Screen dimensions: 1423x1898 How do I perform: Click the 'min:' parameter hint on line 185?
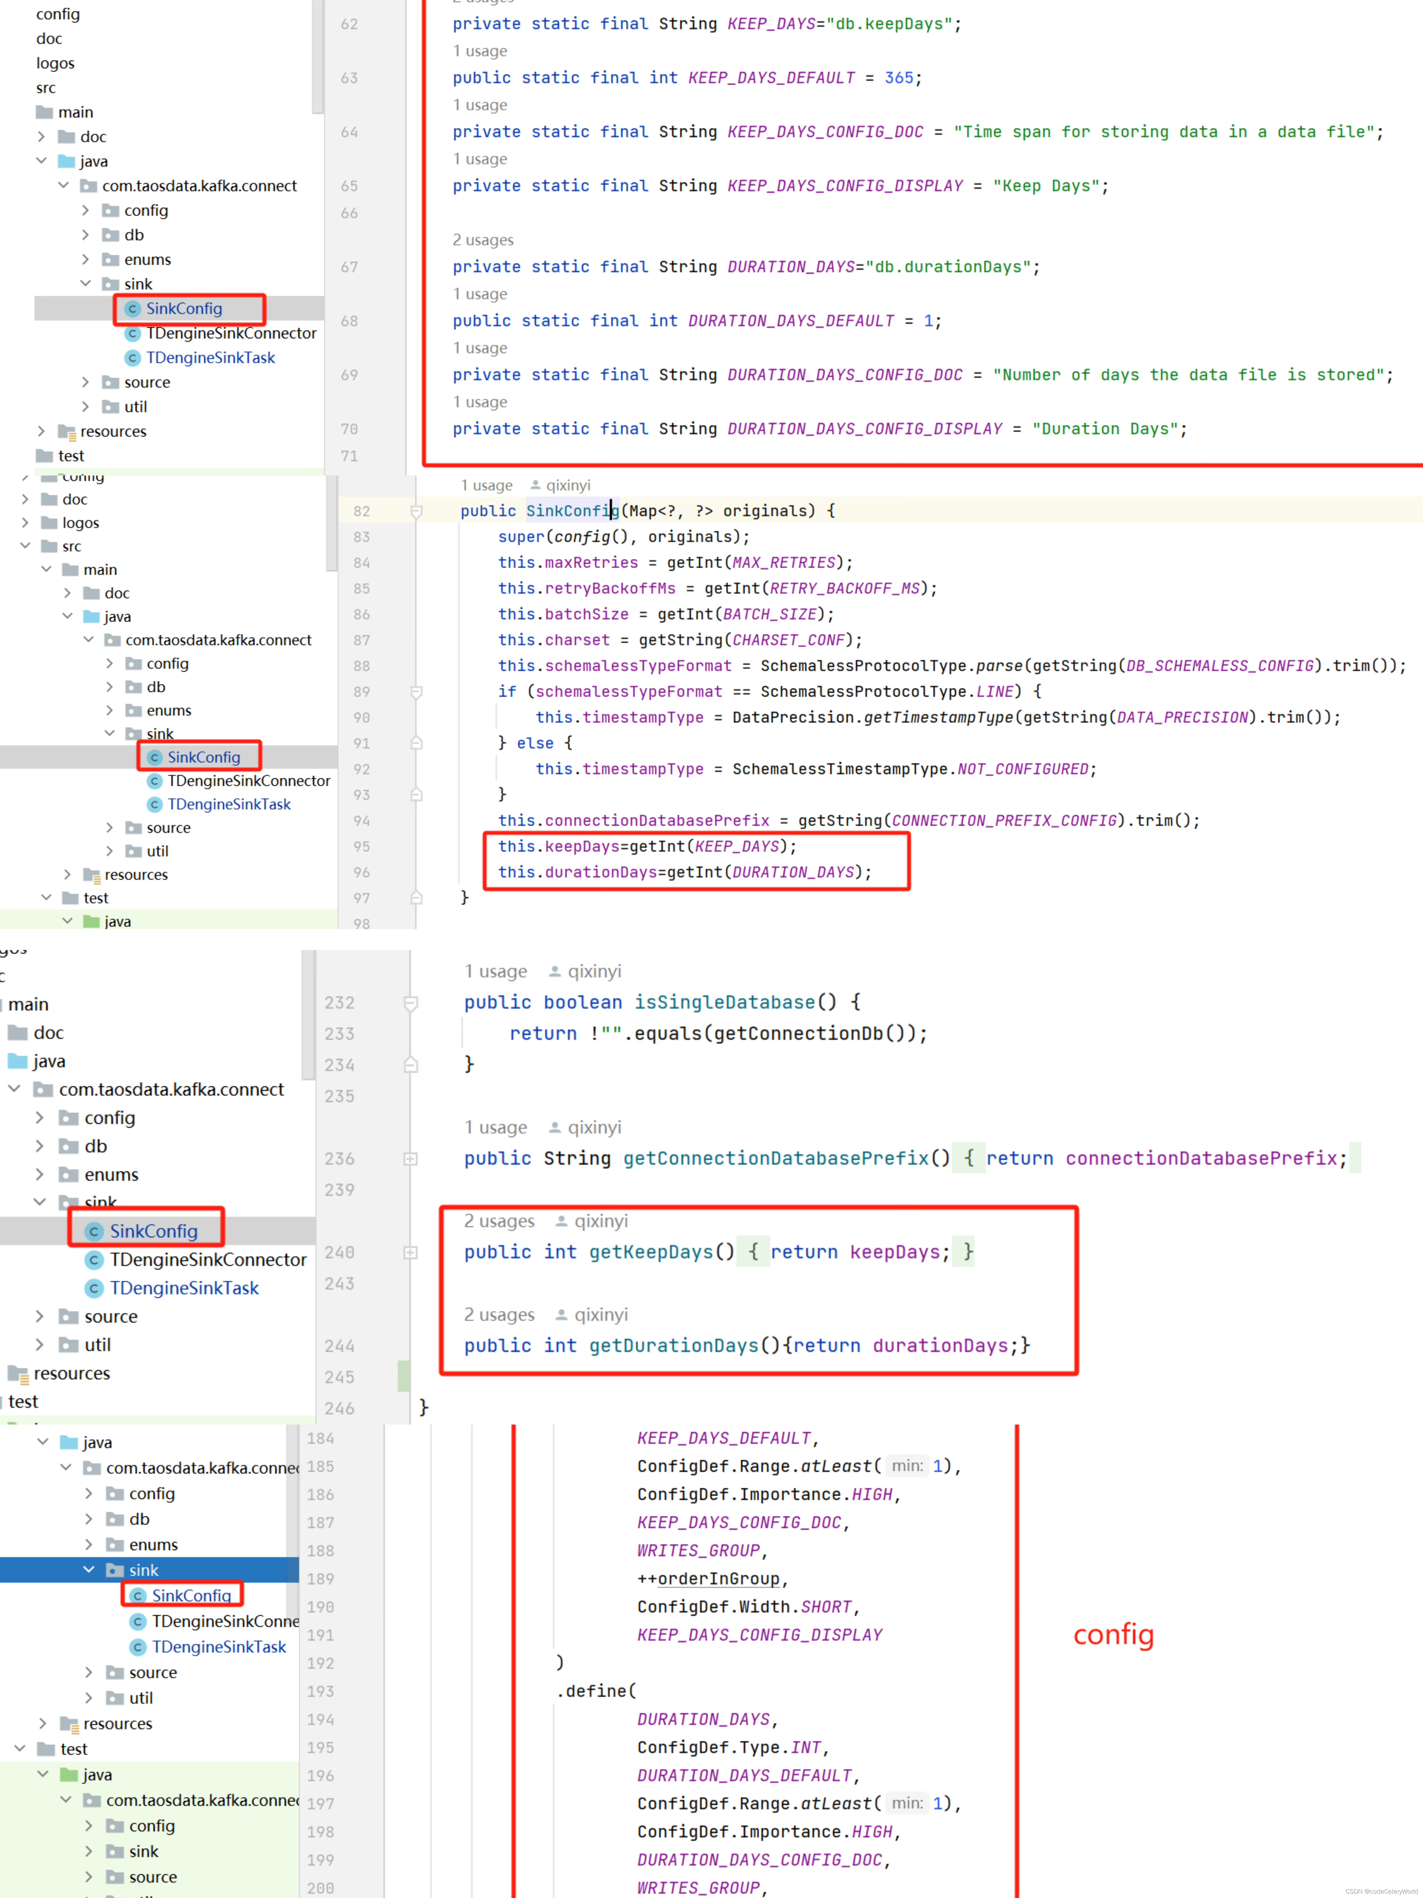pos(907,1466)
